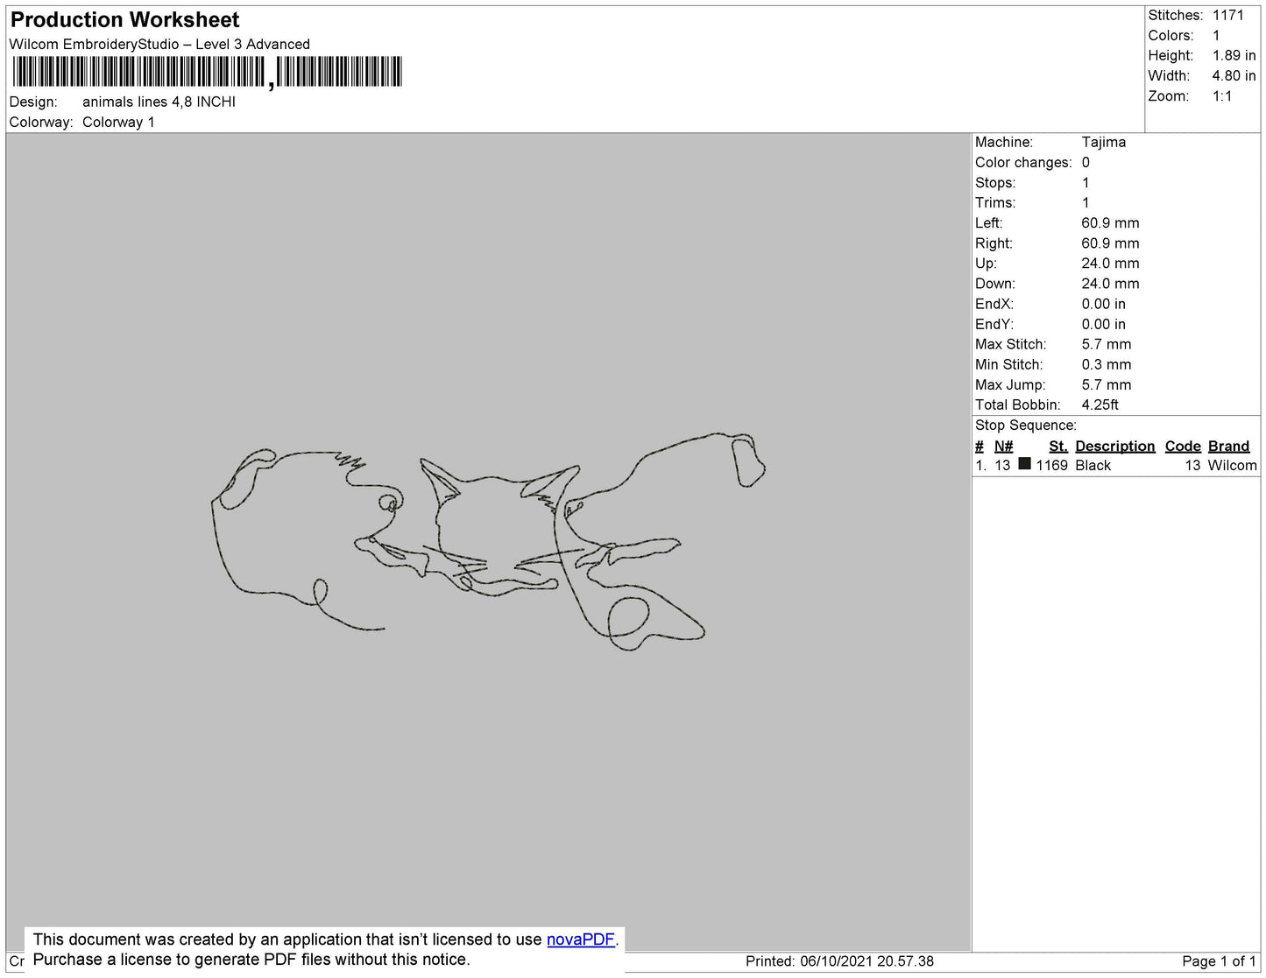Viewport: 1266px width, 978px height.
Task: Select the EndX value 0.00 in
Action: (x=1103, y=304)
